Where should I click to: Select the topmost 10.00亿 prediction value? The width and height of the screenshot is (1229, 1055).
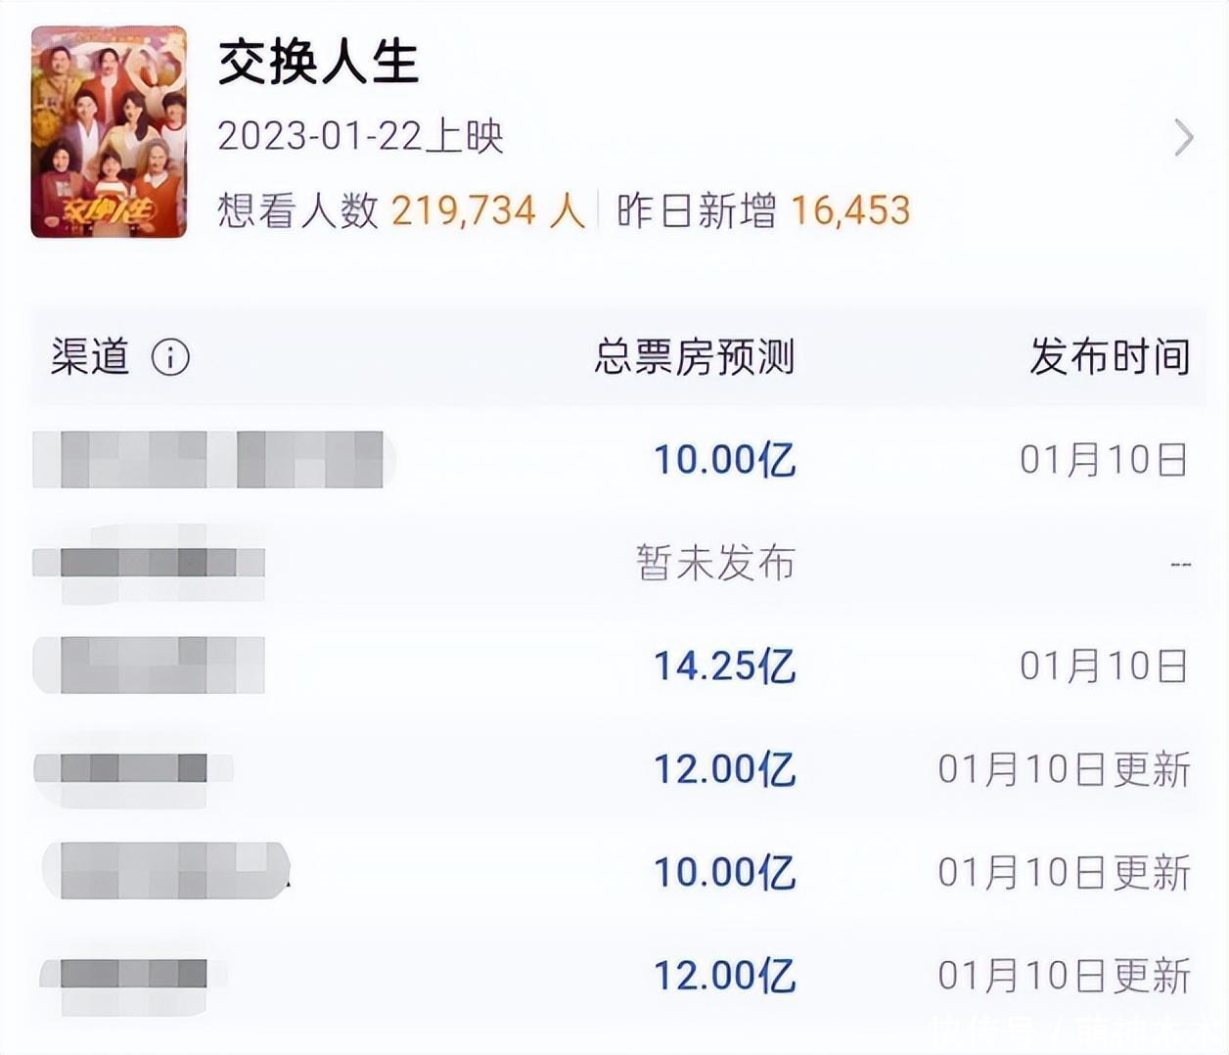[724, 459]
